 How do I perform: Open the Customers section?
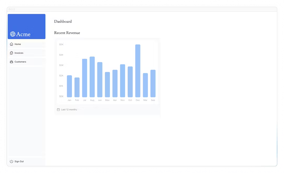pyautogui.click(x=27, y=62)
